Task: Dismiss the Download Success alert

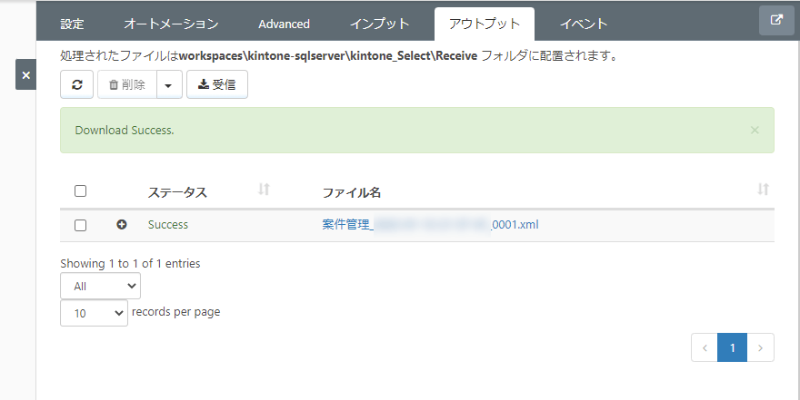Action: pos(755,131)
